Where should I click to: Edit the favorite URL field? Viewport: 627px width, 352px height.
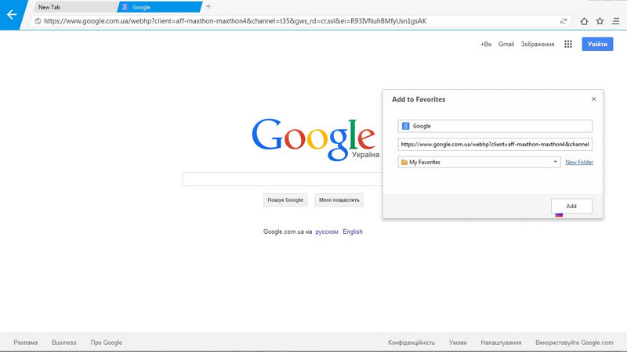coord(495,144)
